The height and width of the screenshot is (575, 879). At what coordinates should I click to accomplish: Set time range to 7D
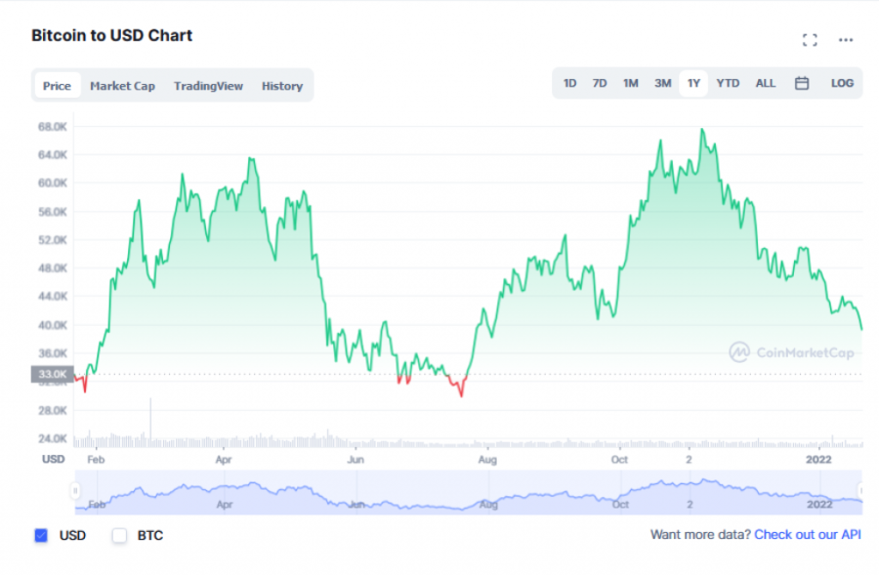600,84
